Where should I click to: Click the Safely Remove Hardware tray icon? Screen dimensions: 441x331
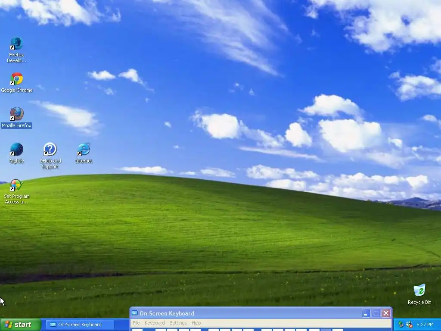point(401,325)
